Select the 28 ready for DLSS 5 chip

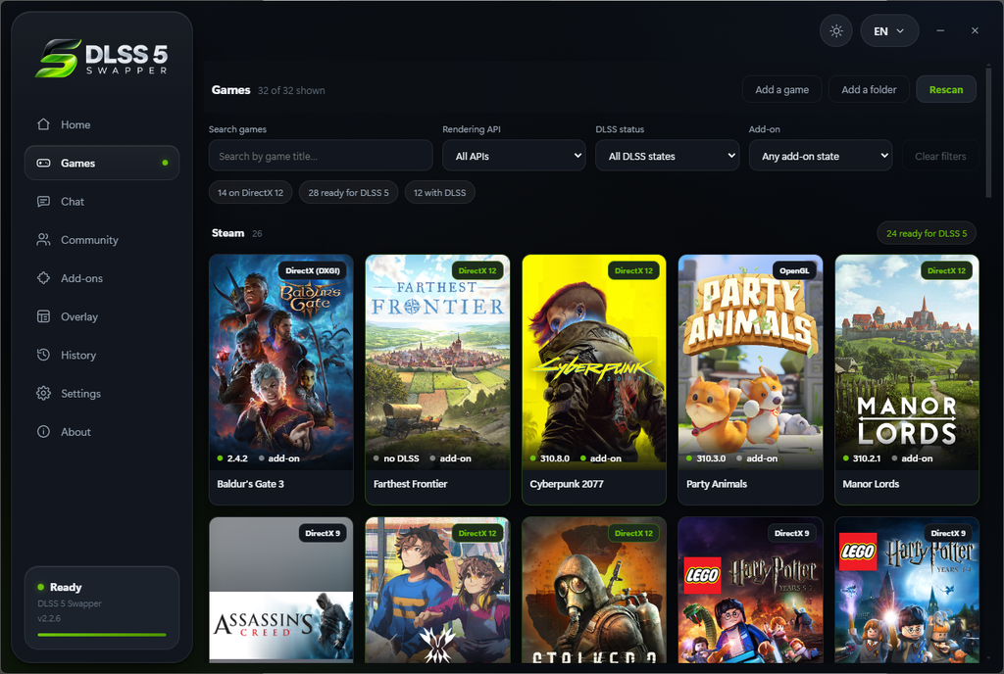click(x=348, y=192)
